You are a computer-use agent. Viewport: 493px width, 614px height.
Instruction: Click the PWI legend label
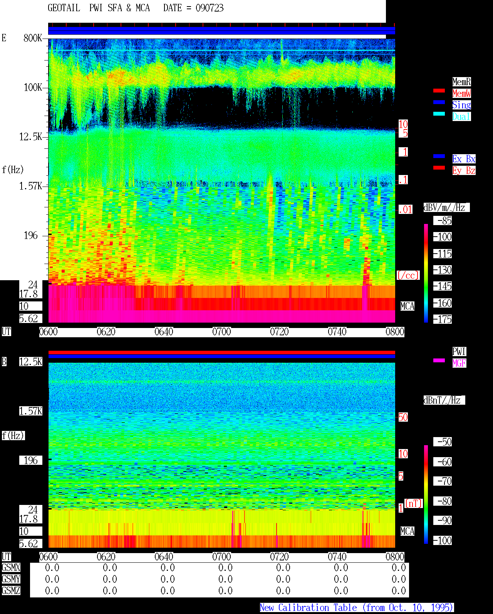click(x=459, y=352)
